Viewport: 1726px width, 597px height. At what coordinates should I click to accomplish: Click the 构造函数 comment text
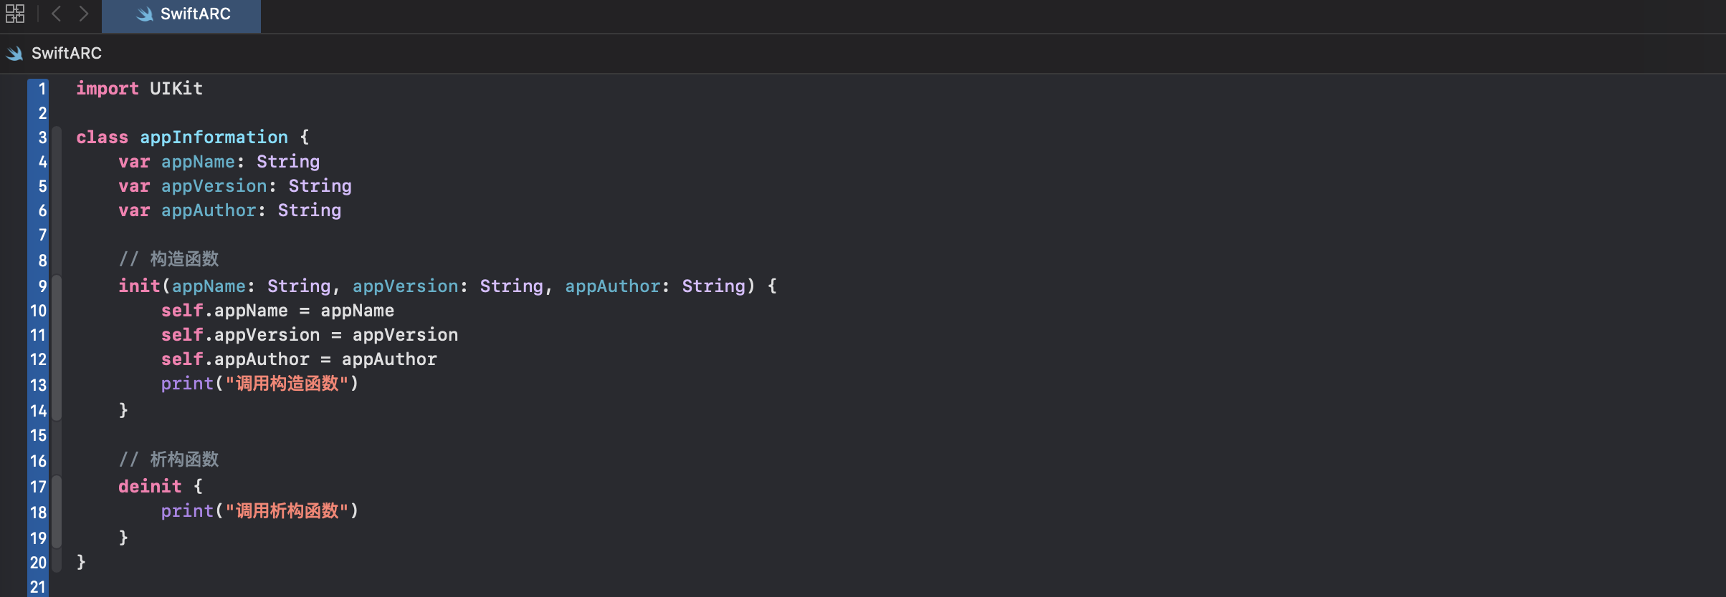point(184,259)
